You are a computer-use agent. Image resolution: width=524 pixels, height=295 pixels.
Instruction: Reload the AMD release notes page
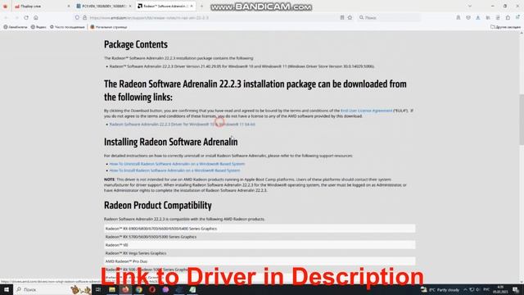[x=26, y=17]
